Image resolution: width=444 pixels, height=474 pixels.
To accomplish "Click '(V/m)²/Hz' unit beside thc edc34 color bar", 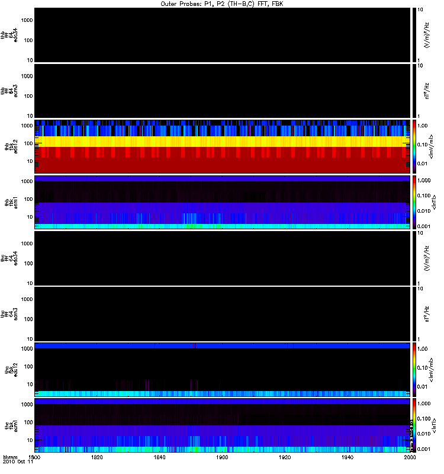I will (427, 258).
